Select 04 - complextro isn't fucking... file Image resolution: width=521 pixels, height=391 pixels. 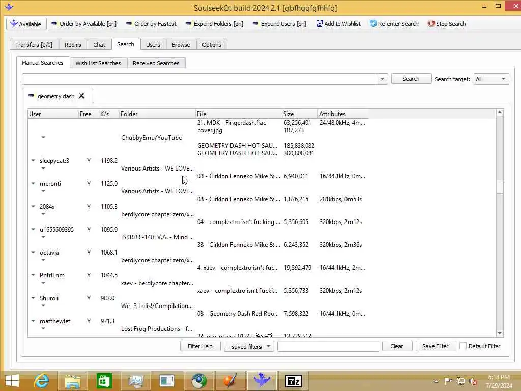point(239,222)
